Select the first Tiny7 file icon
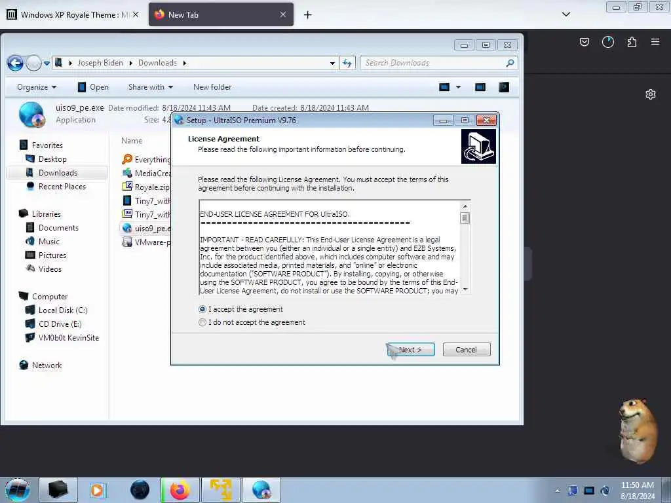671x503 pixels. point(127,200)
